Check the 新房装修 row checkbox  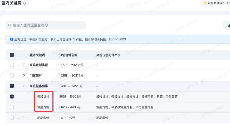pyautogui.click(x=12, y=117)
